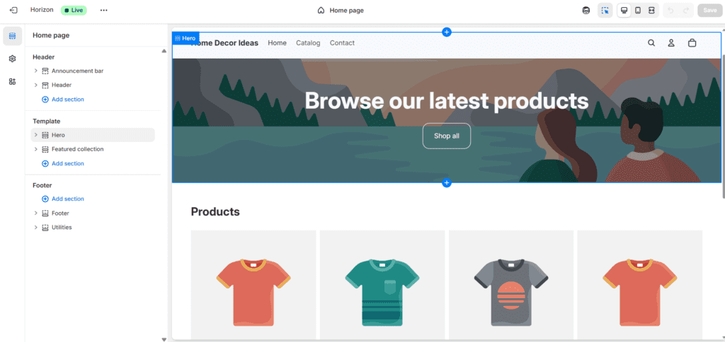725x342 pixels.
Task: Expand the Announcement bar section
Action: pyautogui.click(x=36, y=71)
